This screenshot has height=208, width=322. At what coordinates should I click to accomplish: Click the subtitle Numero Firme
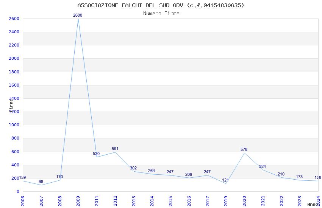161,14
